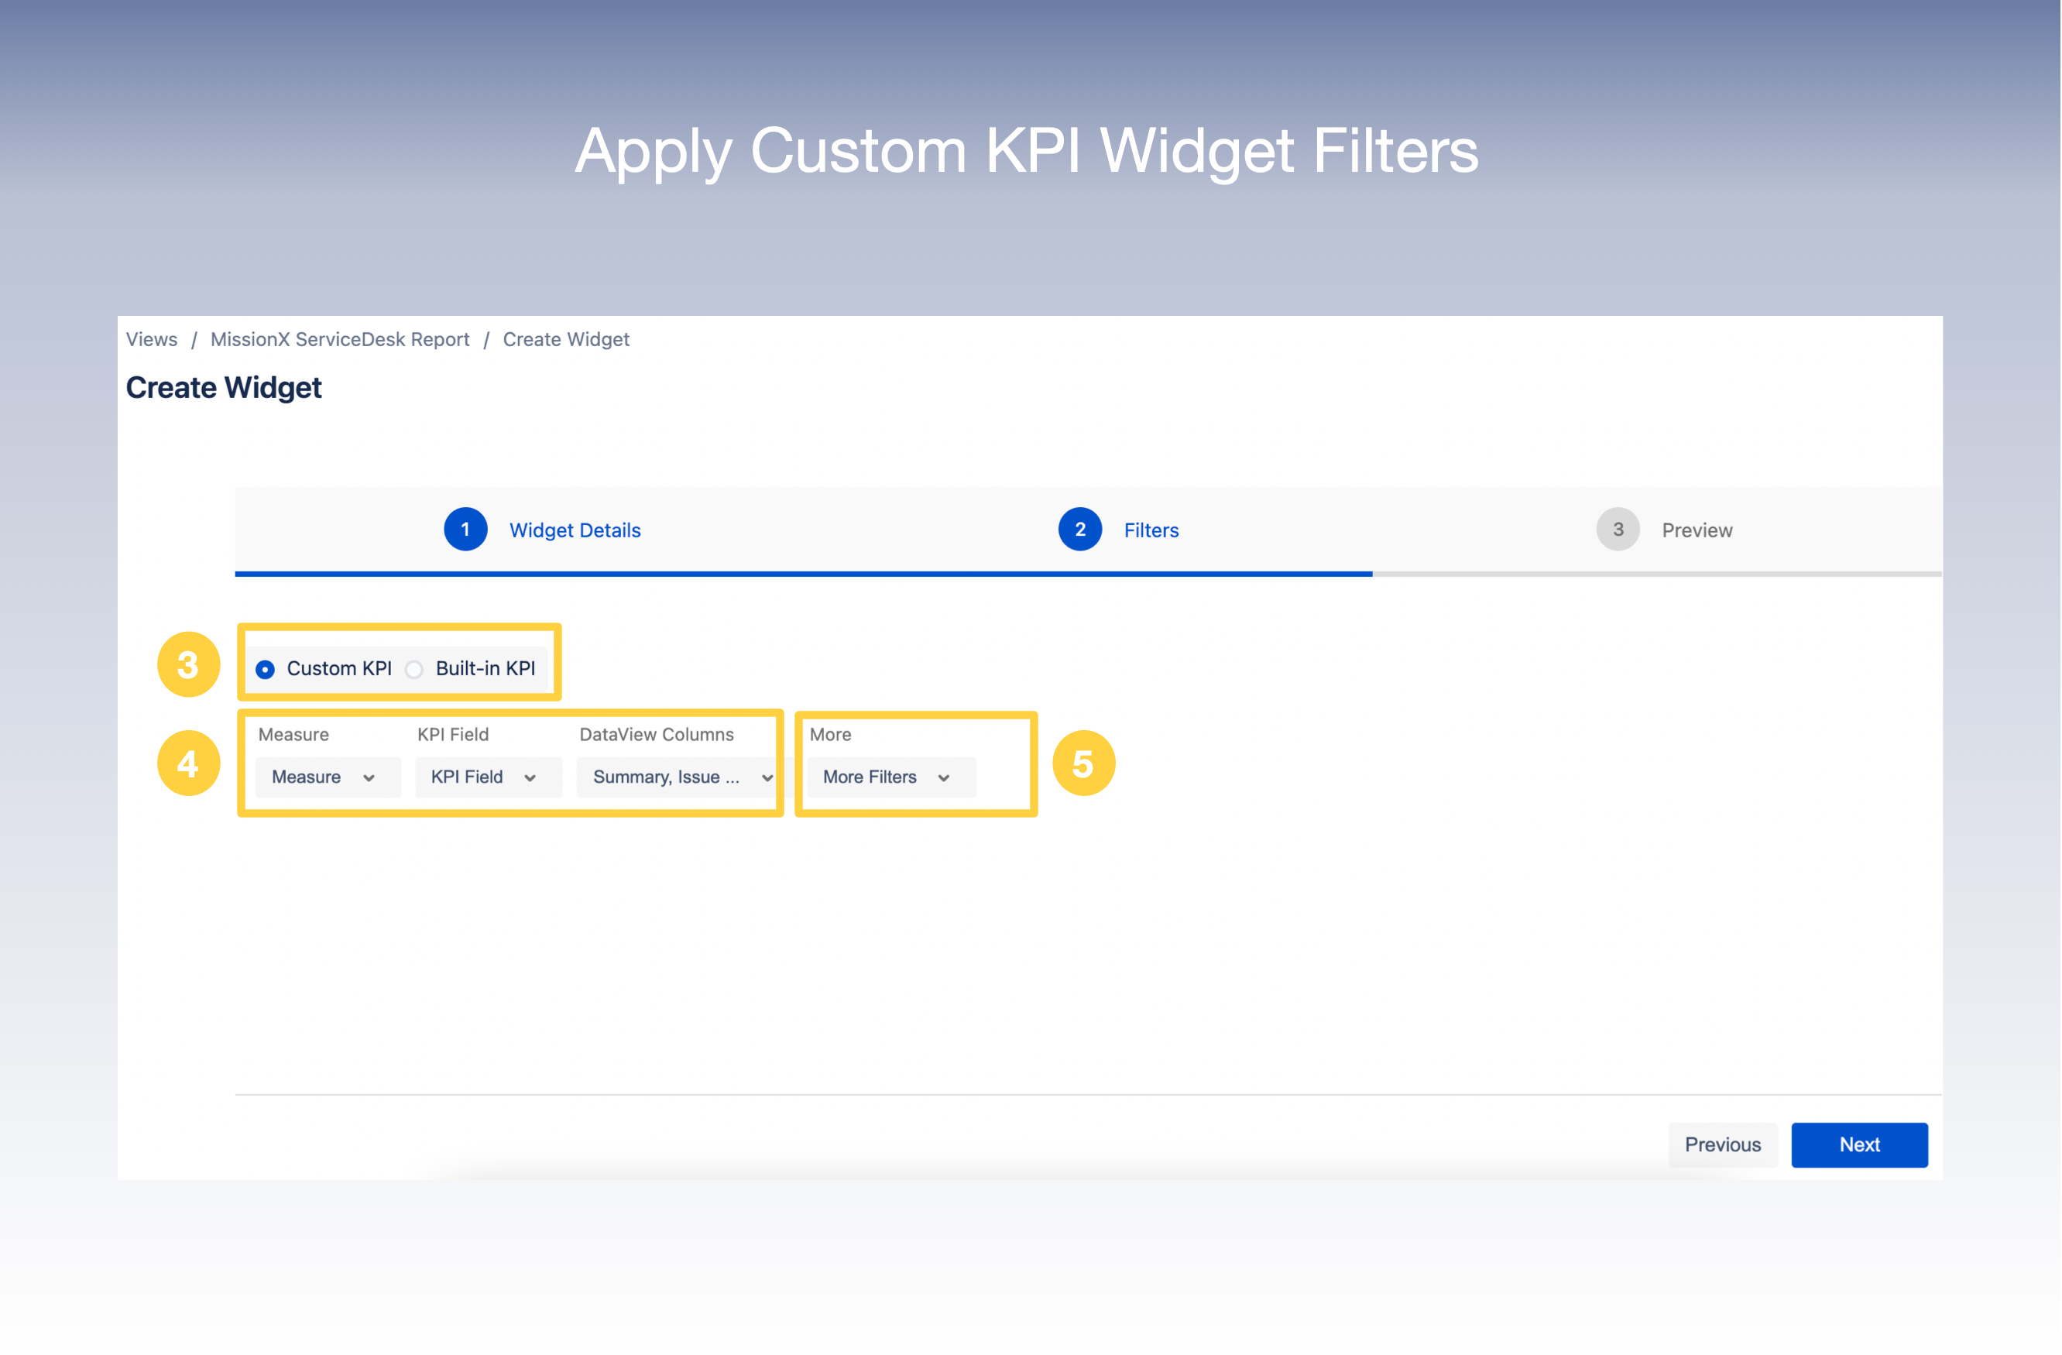The width and height of the screenshot is (2062, 1355).
Task: Switch to the Filters tab
Action: pyautogui.click(x=1151, y=530)
